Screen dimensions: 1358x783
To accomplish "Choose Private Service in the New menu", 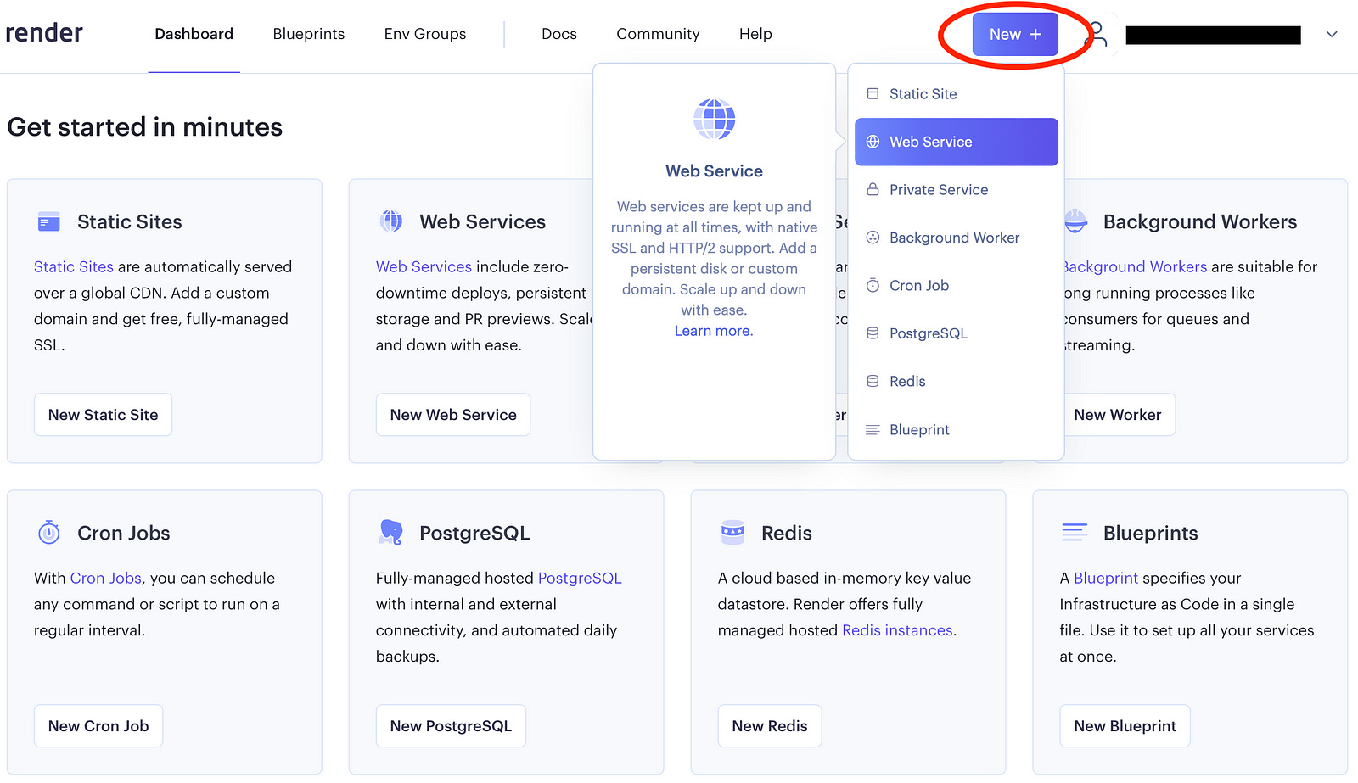I will click(x=956, y=190).
